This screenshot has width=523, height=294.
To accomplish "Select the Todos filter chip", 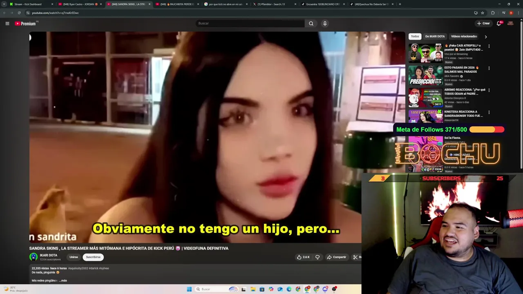I will pyautogui.click(x=415, y=36).
